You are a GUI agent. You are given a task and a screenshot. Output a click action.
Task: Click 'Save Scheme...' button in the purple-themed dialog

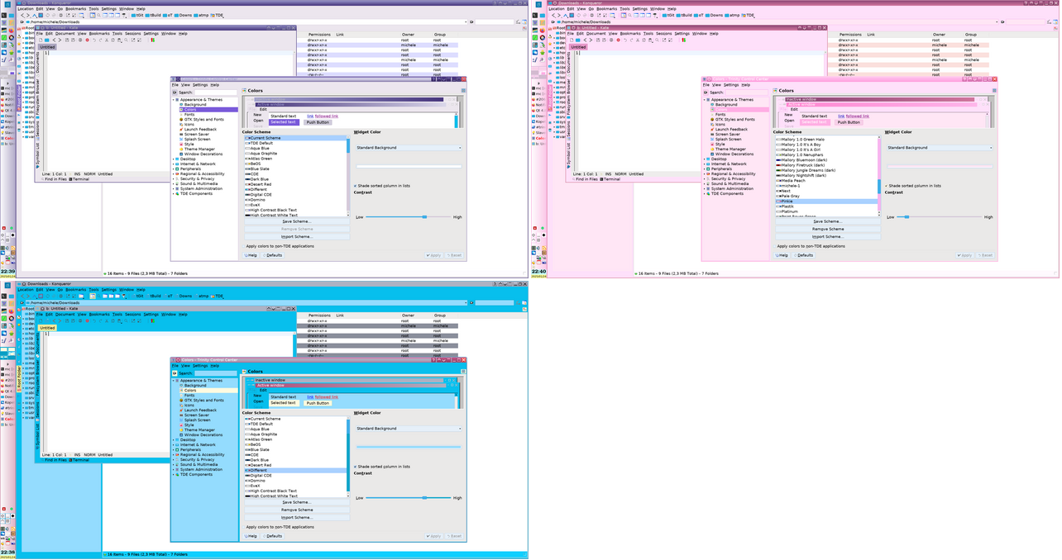pos(296,221)
